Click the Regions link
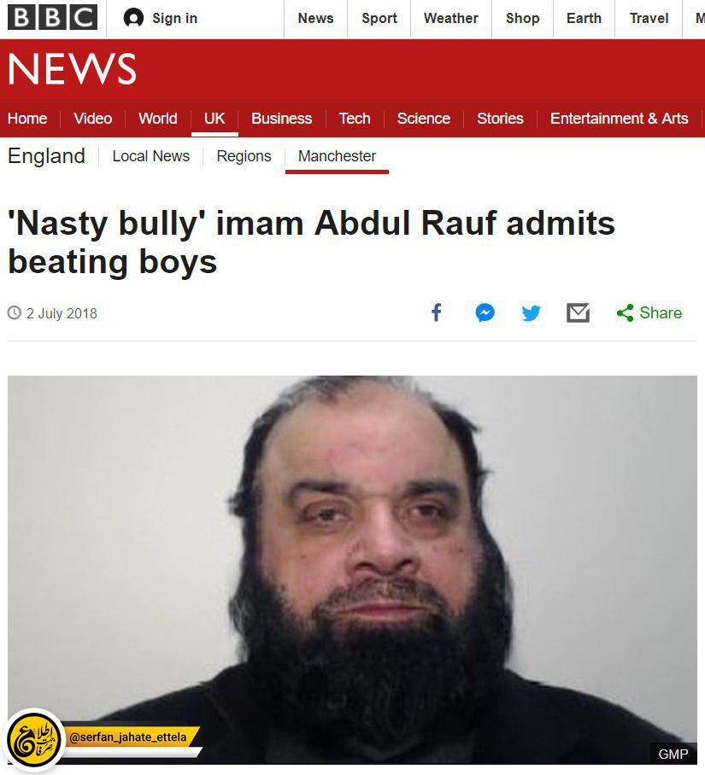The height and width of the screenshot is (775, 705). (x=244, y=156)
